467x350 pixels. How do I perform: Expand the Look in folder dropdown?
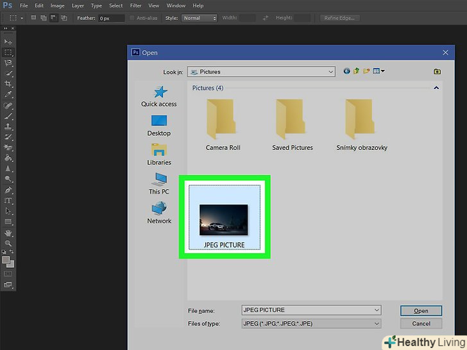330,72
